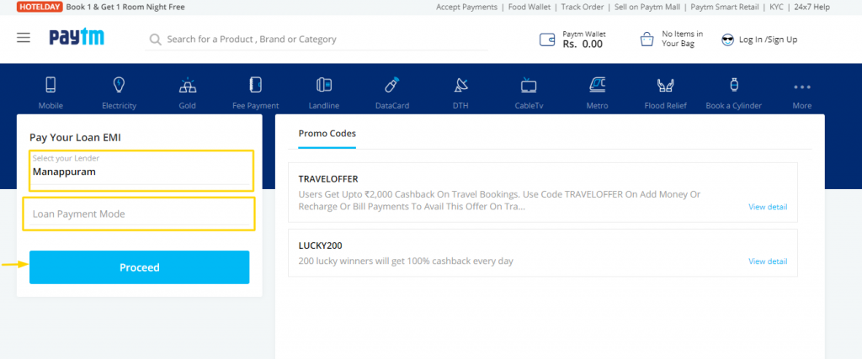The image size is (862, 359).
Task: Open Accept Payments link
Action: pos(466,7)
